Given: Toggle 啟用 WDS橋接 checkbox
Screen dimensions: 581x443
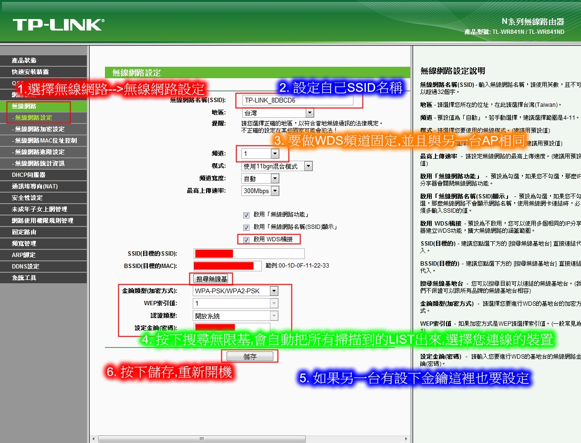Looking at the screenshot, I should [x=247, y=240].
